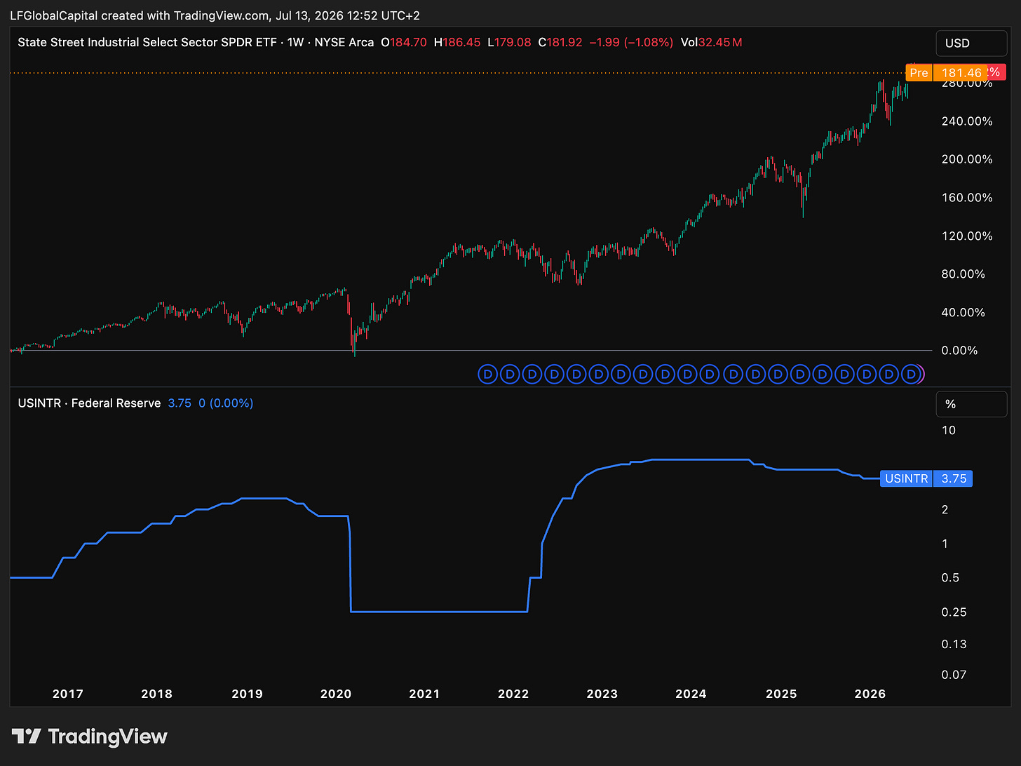Click the 0 (0.00%) change in USINTR legend
1021x766 pixels.
click(226, 403)
